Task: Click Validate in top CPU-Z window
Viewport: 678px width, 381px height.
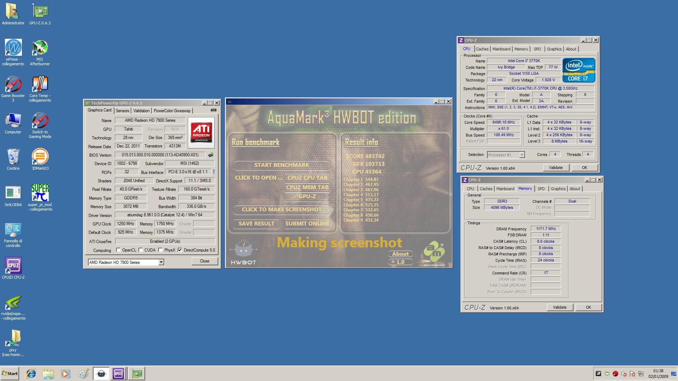Action: [556, 168]
